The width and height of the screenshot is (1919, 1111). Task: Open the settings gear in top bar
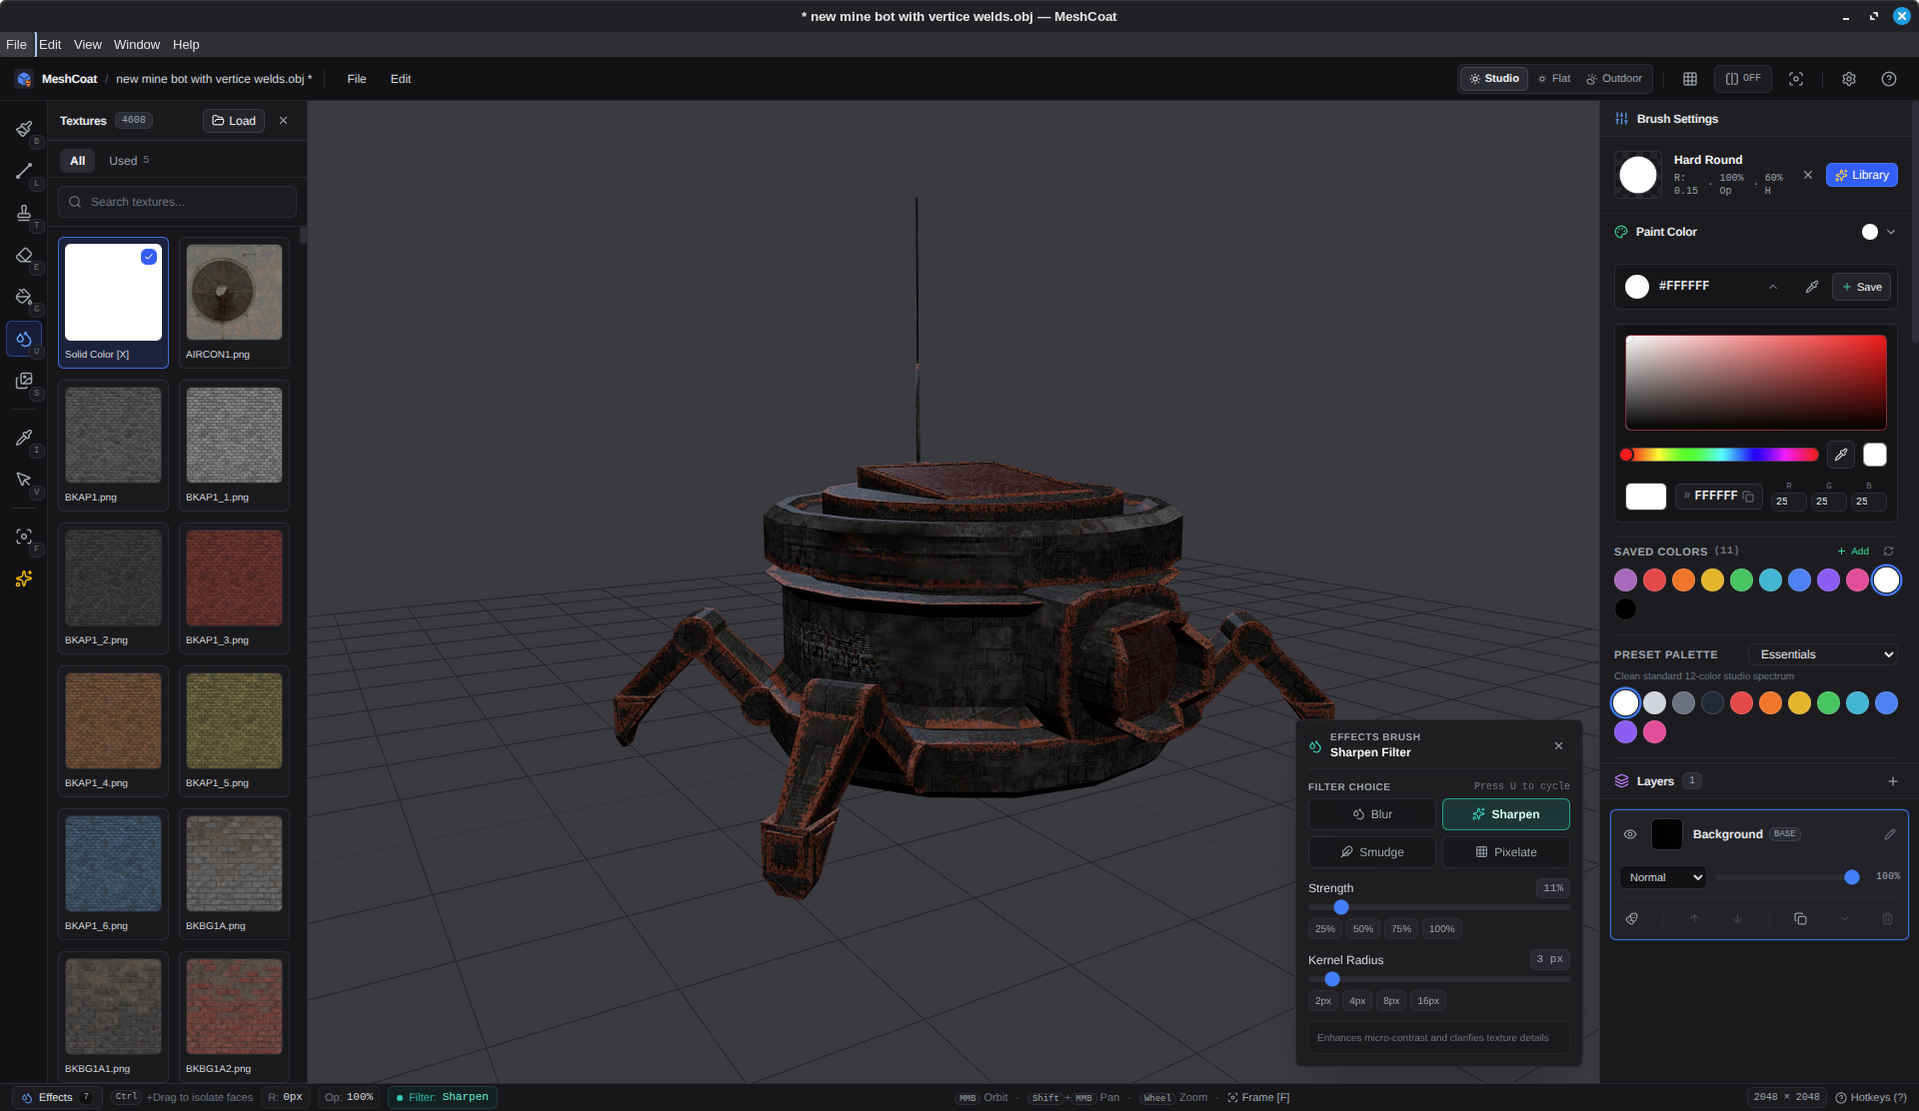(1849, 79)
